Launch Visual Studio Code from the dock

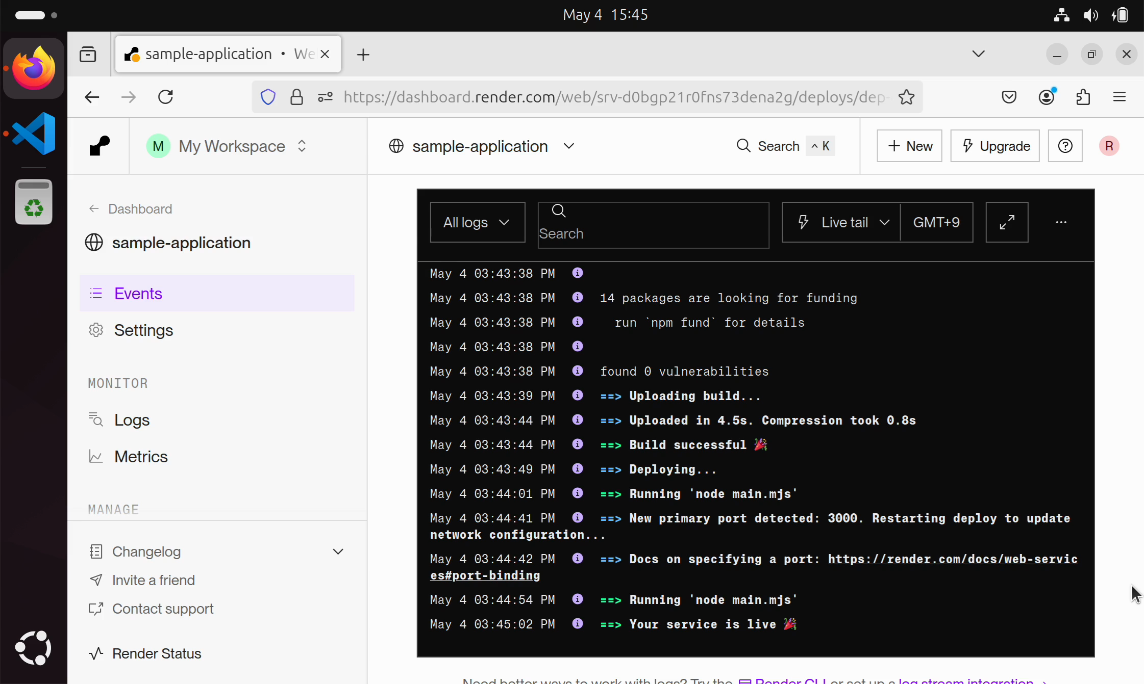(x=34, y=134)
